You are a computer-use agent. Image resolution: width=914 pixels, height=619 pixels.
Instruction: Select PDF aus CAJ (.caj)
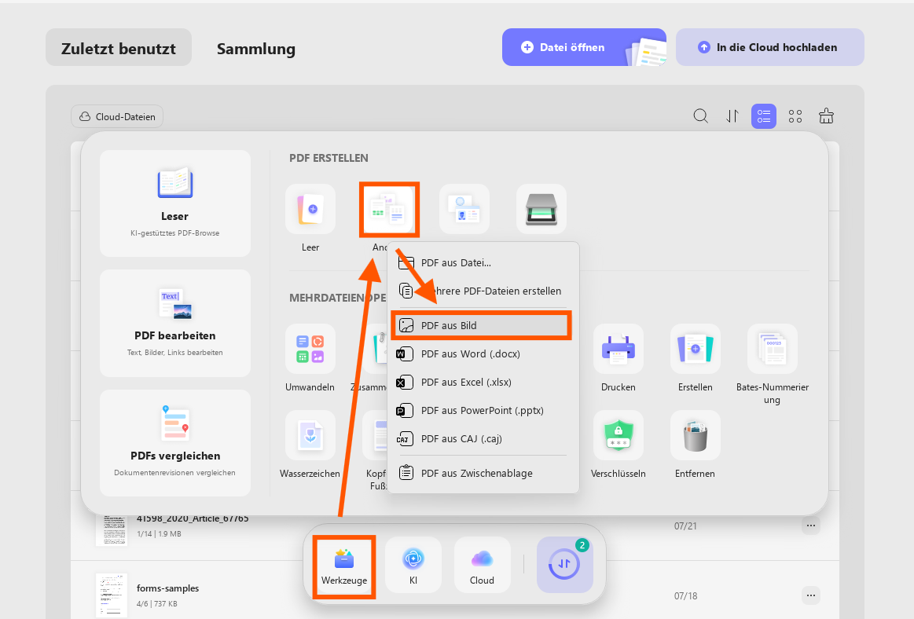[x=483, y=439]
